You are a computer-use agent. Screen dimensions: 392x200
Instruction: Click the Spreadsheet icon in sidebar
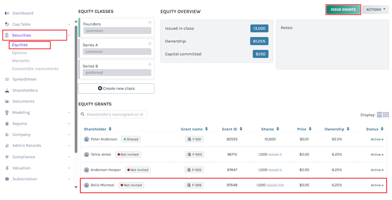(x=7, y=80)
